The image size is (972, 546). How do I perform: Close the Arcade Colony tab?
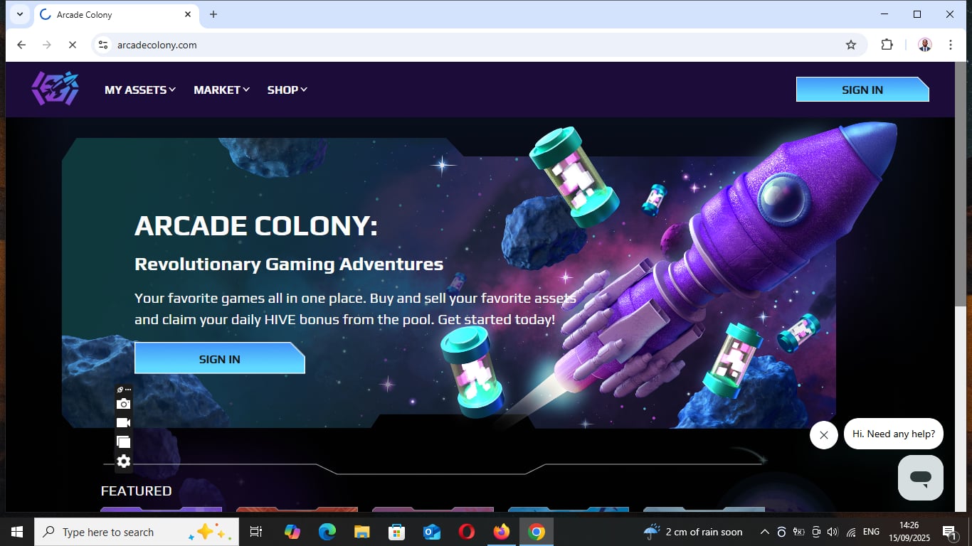click(188, 14)
